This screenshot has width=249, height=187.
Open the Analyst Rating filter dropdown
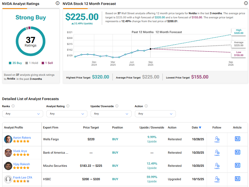coord(67,114)
